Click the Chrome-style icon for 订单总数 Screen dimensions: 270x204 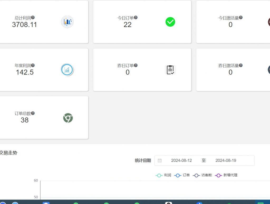[x=68, y=118]
